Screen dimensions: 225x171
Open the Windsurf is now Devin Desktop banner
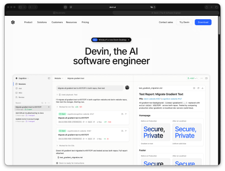(x=111, y=40)
